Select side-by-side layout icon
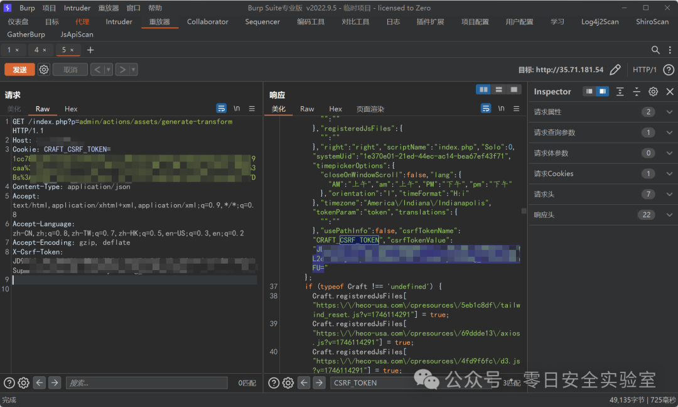678x407 pixels. pyautogui.click(x=483, y=90)
